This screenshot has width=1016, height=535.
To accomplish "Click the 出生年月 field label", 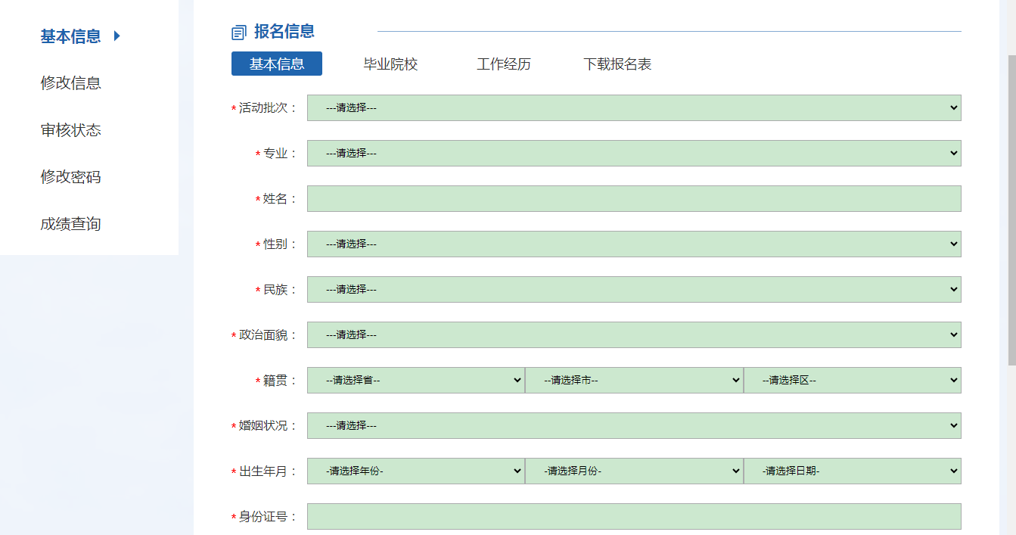I will [263, 471].
